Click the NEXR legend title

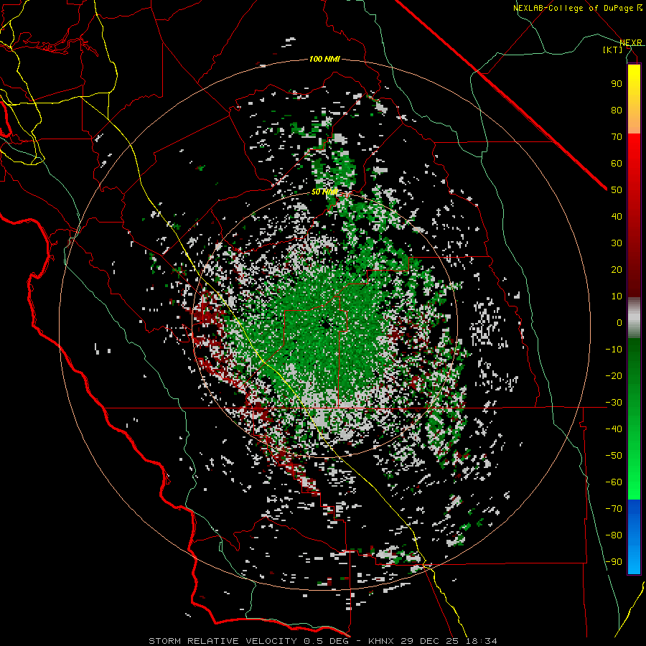631,42
